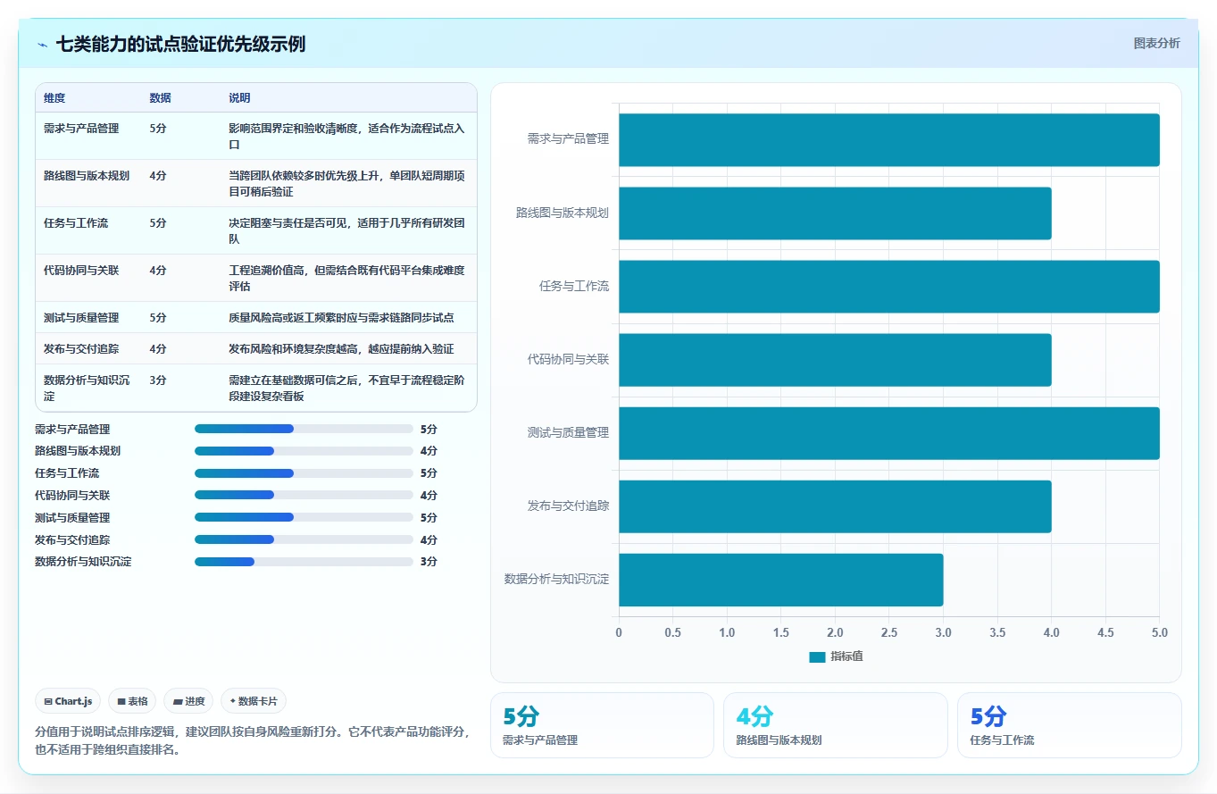Click the footnote paragraph starting with 分值用于说明

point(252,740)
